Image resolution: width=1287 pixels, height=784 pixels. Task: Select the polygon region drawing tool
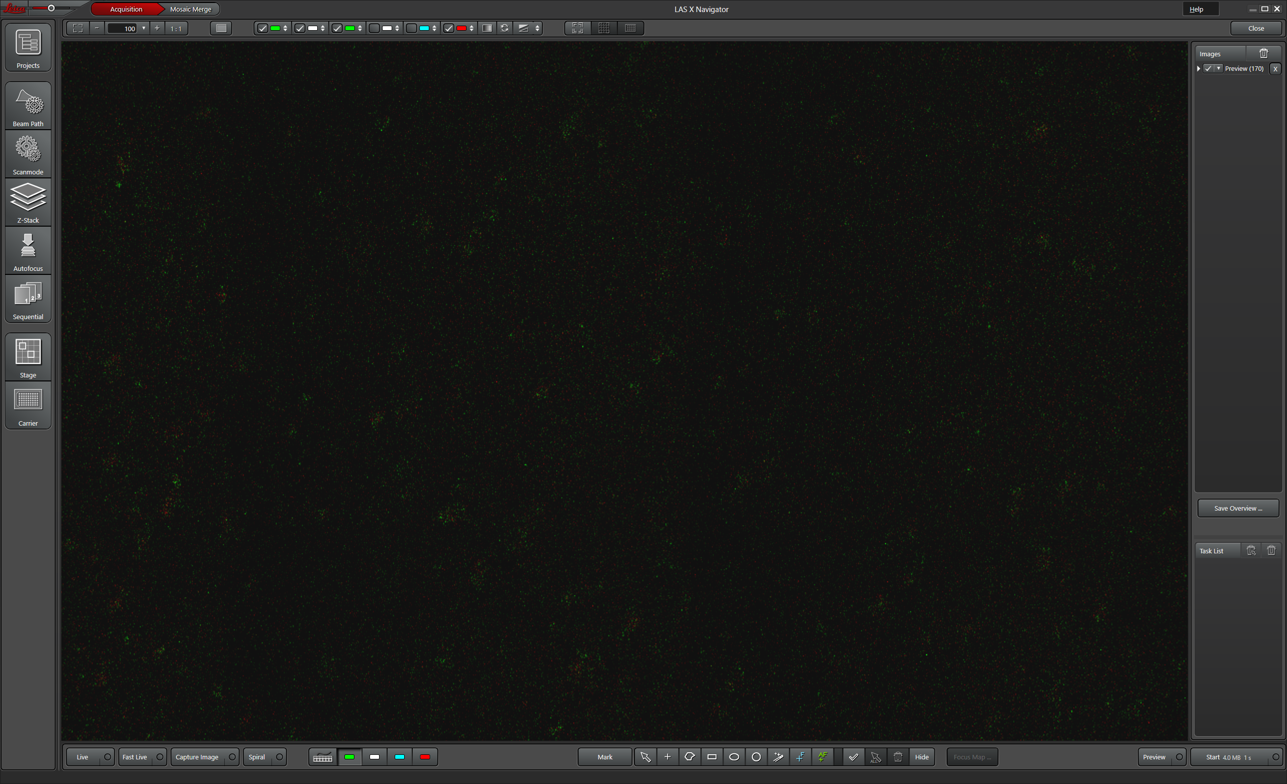[689, 757]
